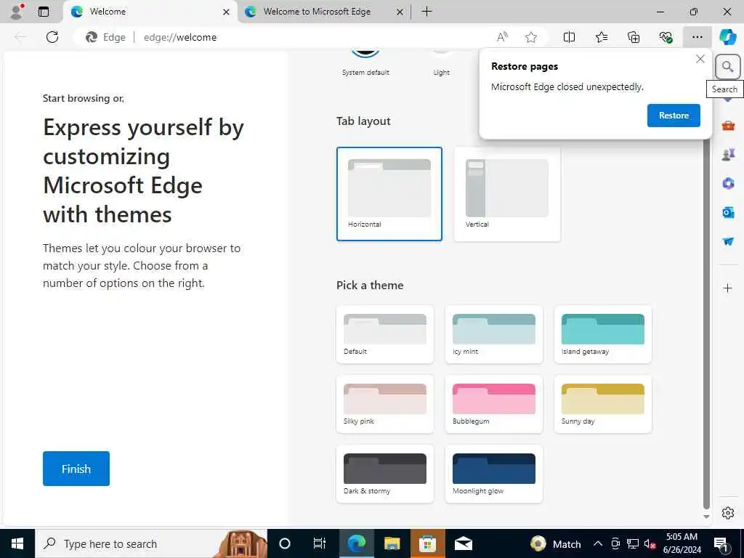
Task: Open Settings and more ellipsis menu
Action: click(697, 37)
